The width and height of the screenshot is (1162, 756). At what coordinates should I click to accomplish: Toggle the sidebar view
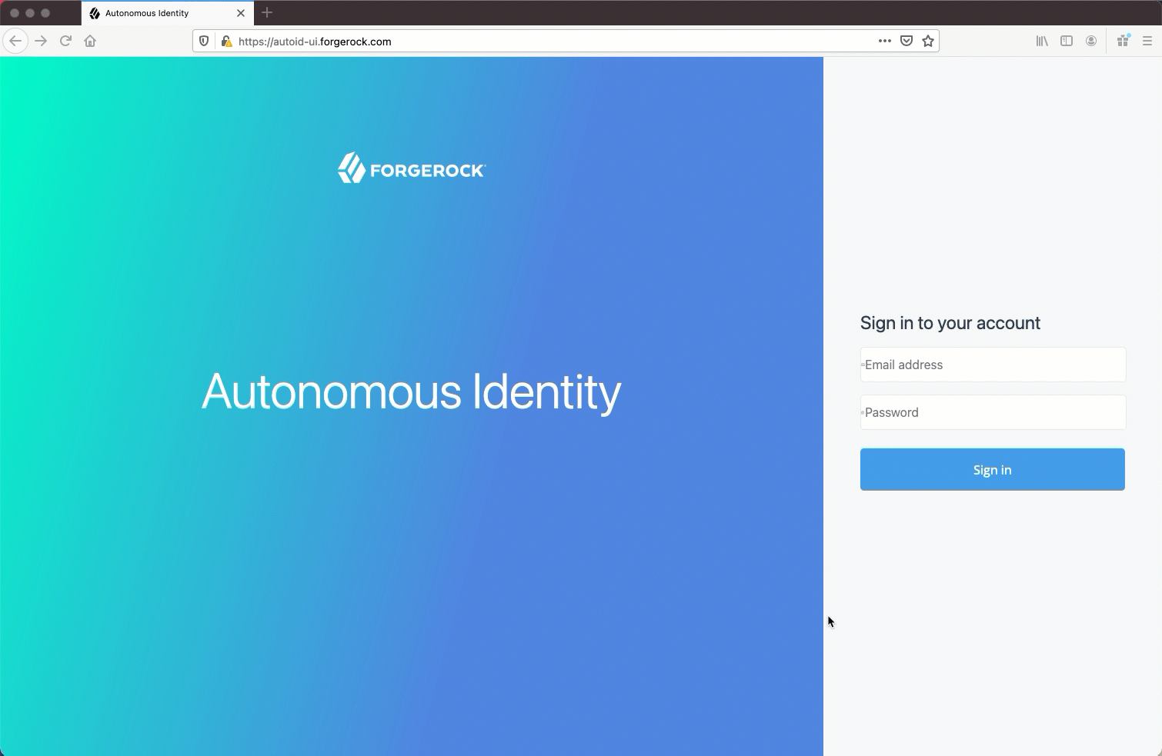[1067, 42]
